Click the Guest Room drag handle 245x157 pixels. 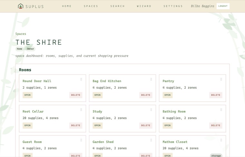[x=81, y=140]
